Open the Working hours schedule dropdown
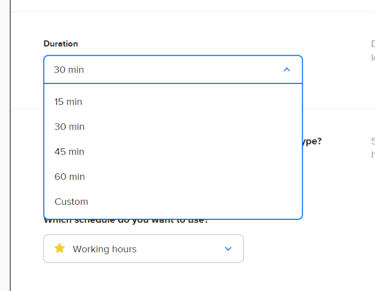 pyautogui.click(x=144, y=249)
